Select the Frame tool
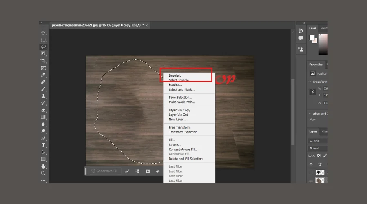Image resolution: width=367 pixels, height=204 pixels. 43,68
